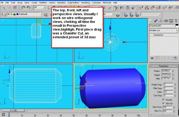Step time slider forward with right arrow
179x117 pixels.
[x=26, y=110]
